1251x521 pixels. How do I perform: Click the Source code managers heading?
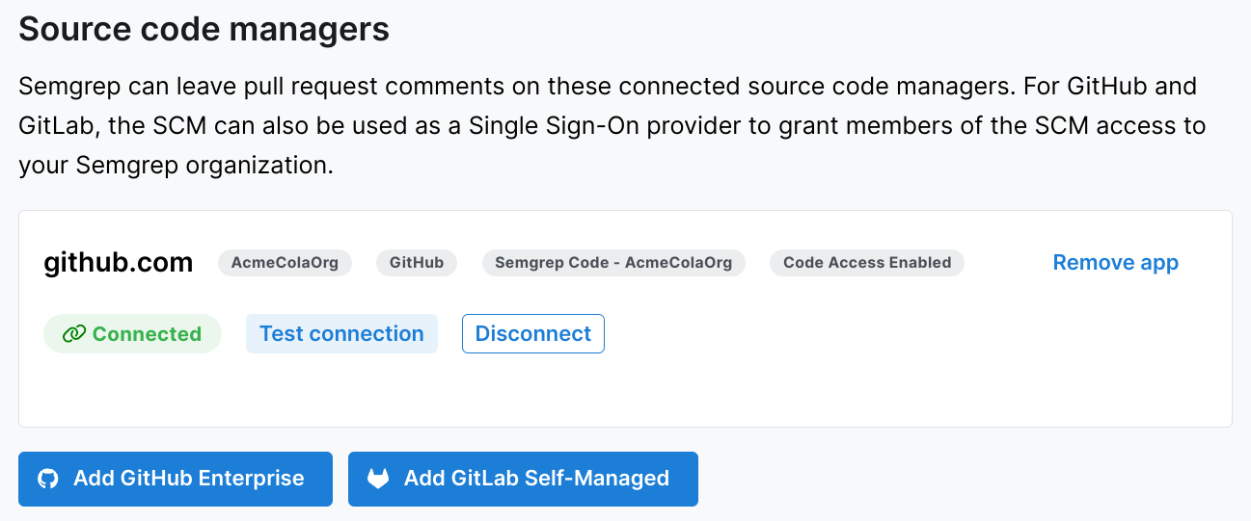204,29
